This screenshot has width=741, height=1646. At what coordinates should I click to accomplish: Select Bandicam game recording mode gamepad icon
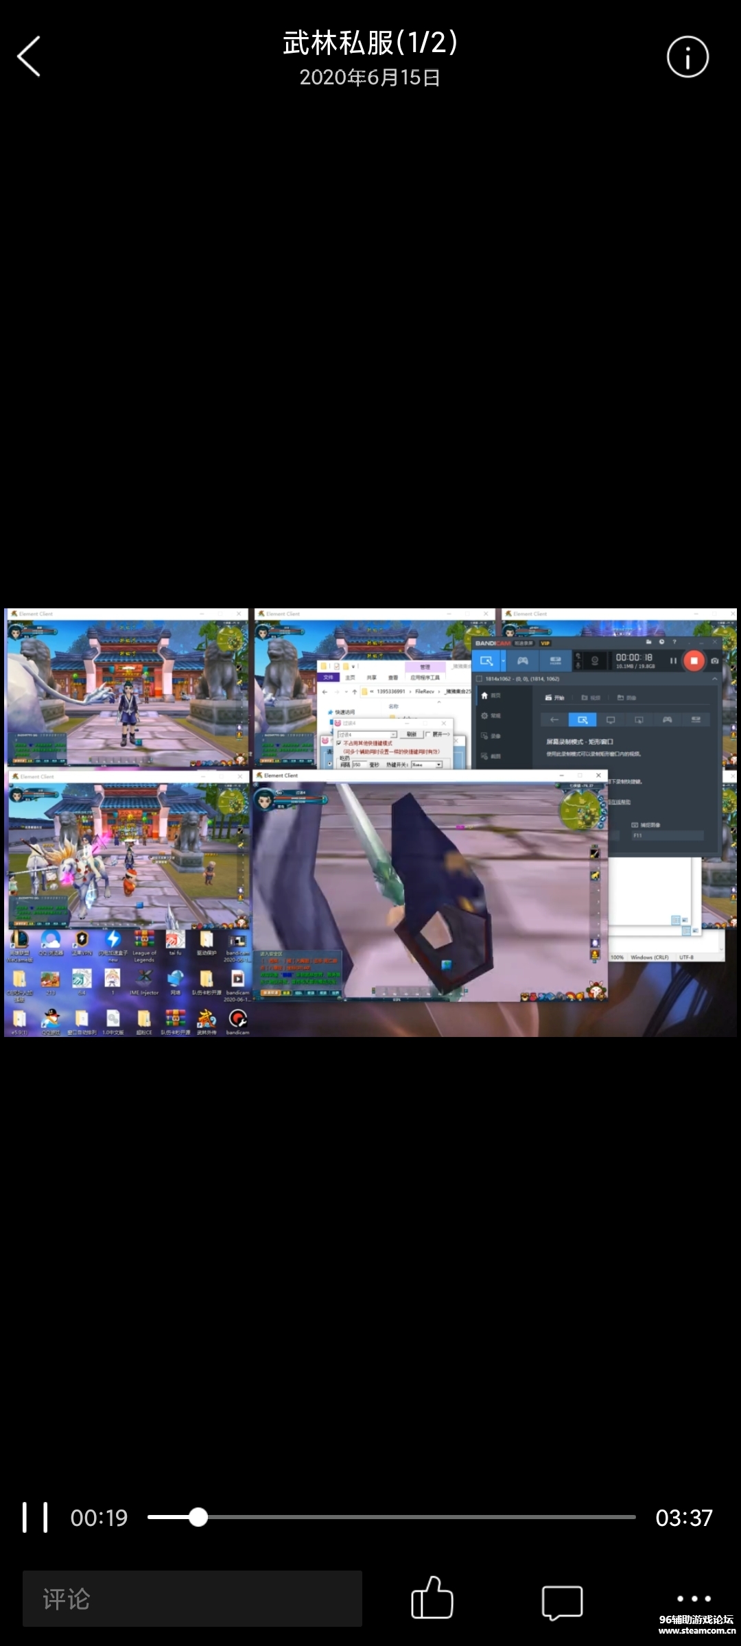[523, 661]
